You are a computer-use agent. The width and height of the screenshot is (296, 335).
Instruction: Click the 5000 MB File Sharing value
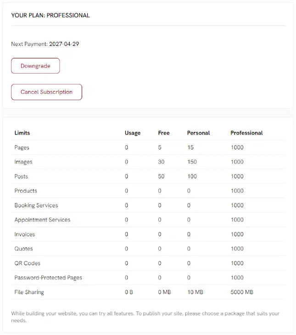242,292
